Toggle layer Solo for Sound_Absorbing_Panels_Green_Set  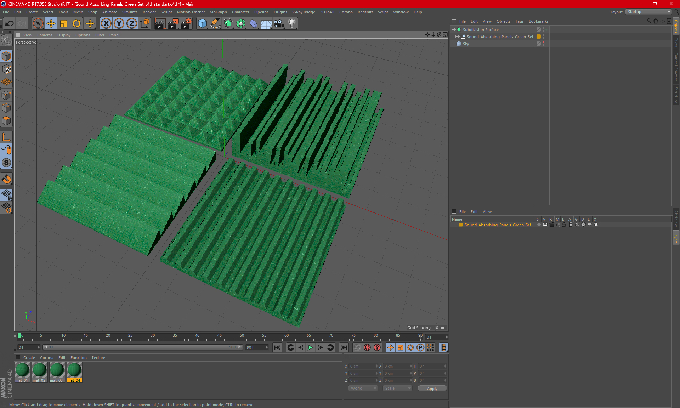tap(539, 225)
